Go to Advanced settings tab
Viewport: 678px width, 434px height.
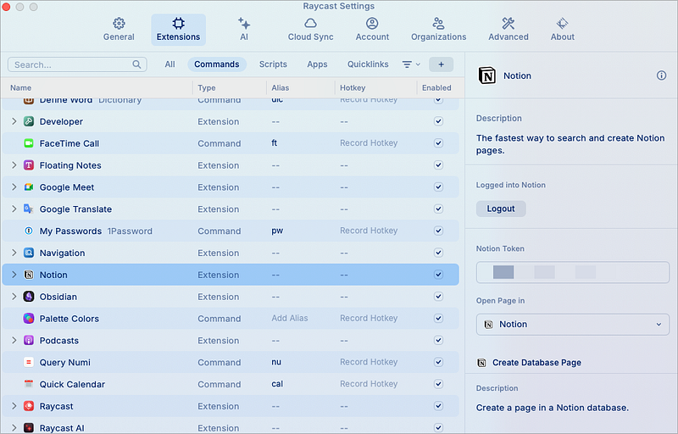508,29
